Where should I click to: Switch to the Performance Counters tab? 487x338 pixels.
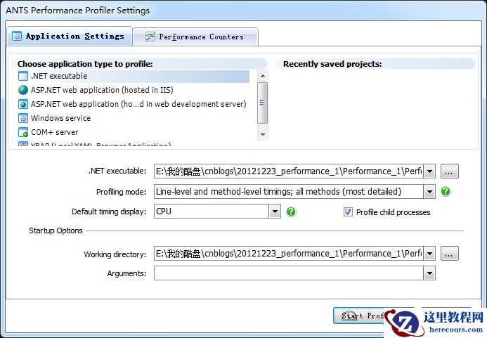coord(195,37)
